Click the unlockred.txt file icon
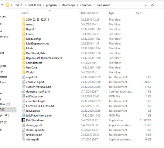The height and width of the screenshot is (148, 164). click(23, 135)
